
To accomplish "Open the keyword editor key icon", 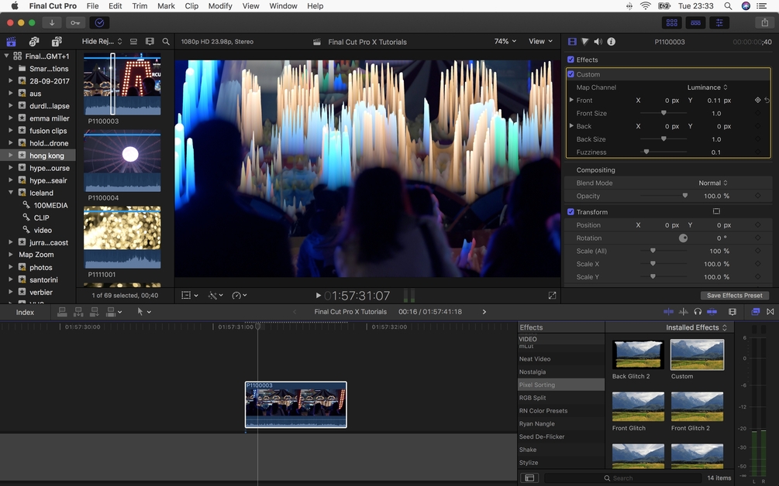I will coord(75,22).
